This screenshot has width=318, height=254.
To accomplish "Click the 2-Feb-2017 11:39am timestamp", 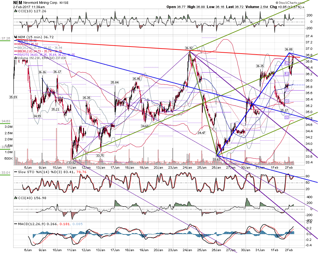I will point(29,7).
